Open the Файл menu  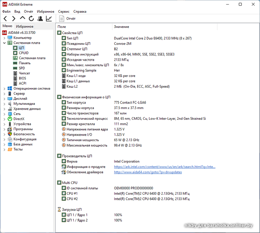pyautogui.click(x=6, y=11)
